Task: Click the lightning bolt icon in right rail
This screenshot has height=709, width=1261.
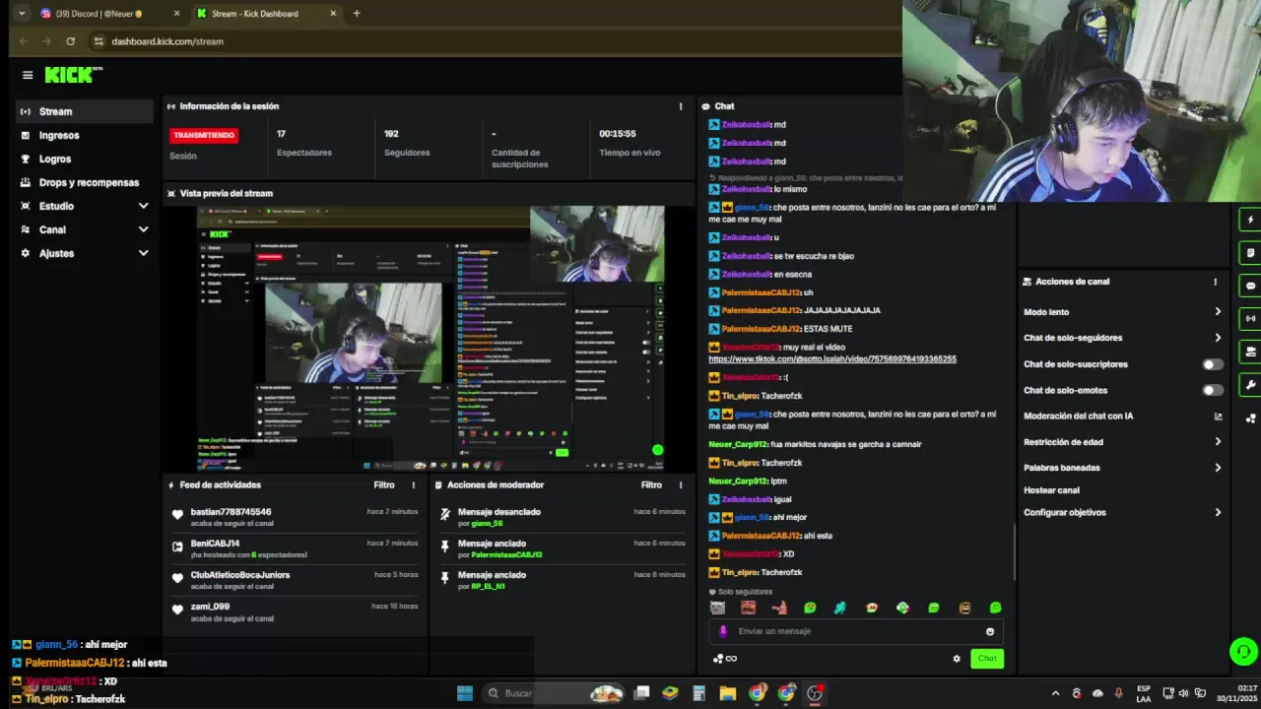Action: tap(1250, 220)
